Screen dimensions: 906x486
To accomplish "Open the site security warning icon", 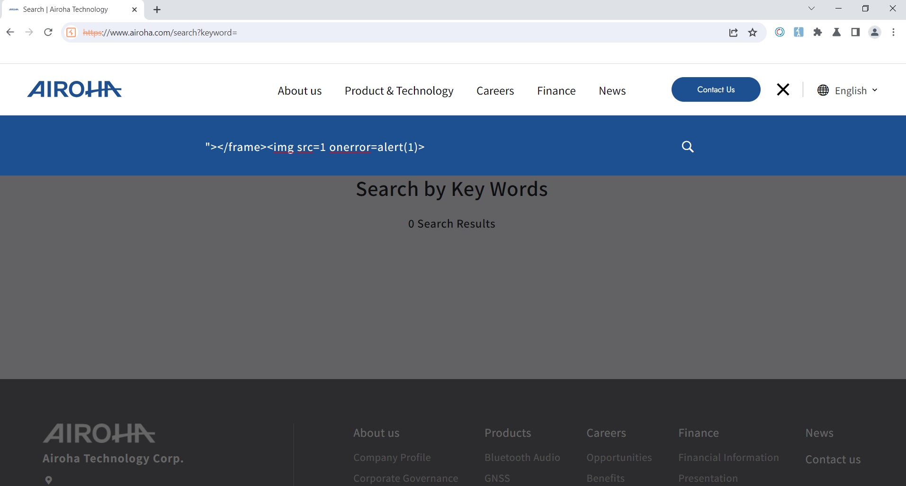I will (x=71, y=32).
